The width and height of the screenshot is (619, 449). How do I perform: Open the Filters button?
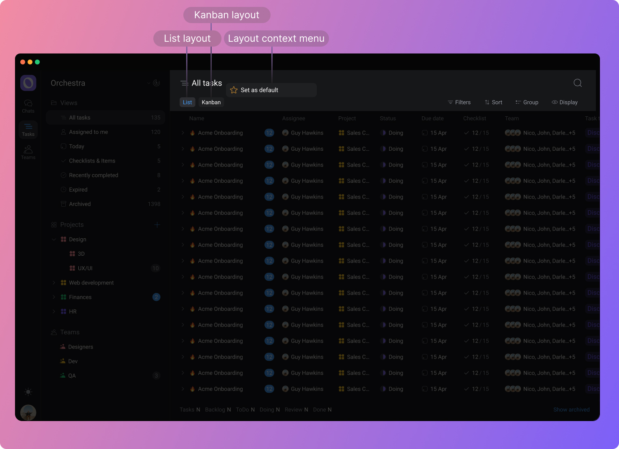tap(459, 103)
